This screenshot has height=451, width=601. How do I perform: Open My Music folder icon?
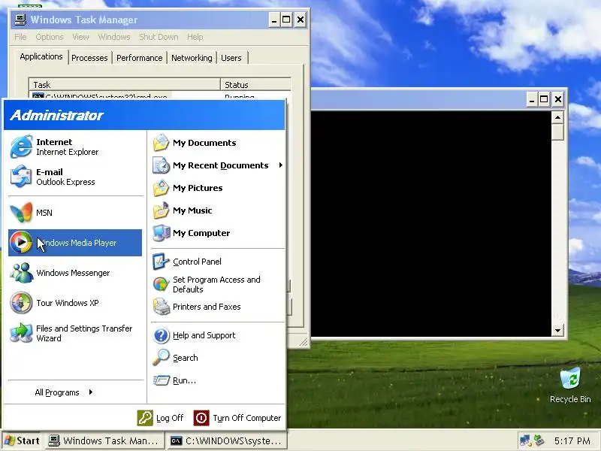tap(161, 210)
